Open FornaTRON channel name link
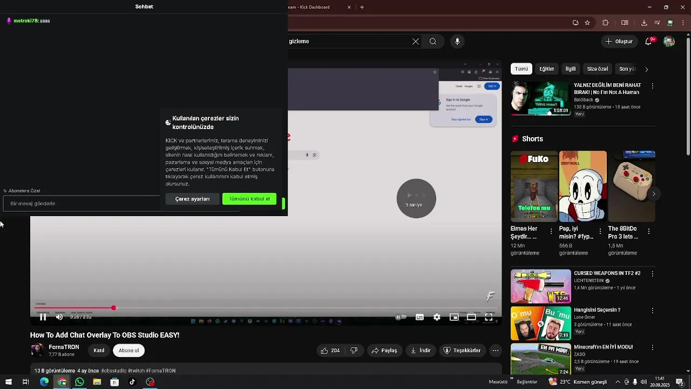Screen dimensions: 691x389 coord(64,347)
